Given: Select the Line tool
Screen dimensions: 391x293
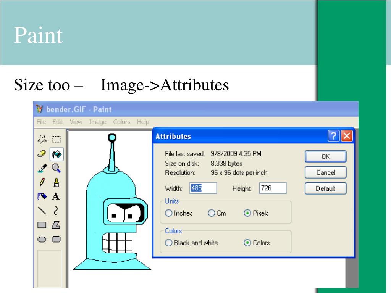Looking at the screenshot, I should [42, 211].
